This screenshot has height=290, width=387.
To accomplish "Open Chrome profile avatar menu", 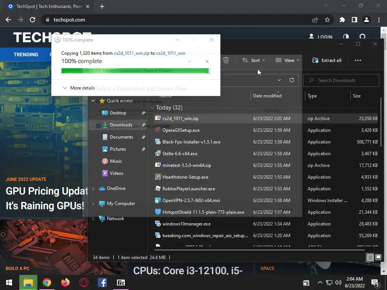I will pos(367,20).
